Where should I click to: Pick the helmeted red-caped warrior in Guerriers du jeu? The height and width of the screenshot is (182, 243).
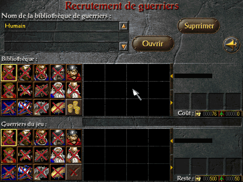(x=74, y=137)
